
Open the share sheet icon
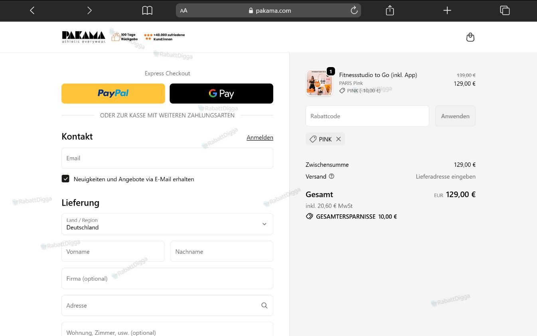(390, 10)
